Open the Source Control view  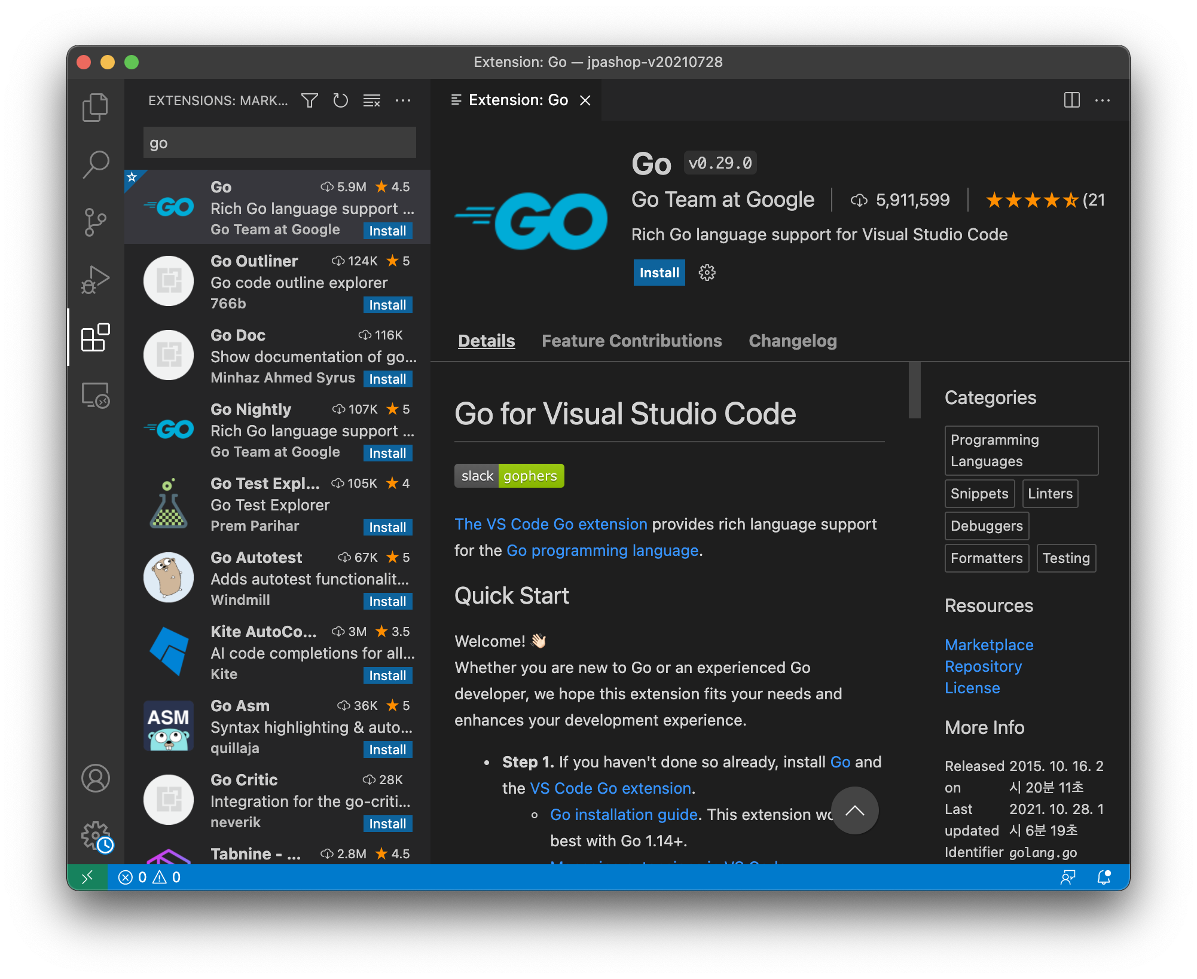click(x=95, y=222)
